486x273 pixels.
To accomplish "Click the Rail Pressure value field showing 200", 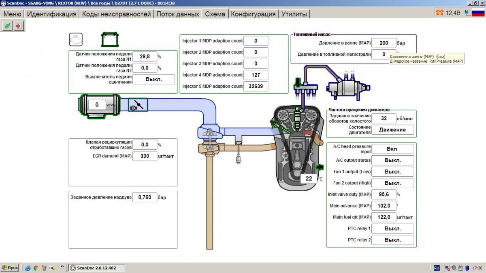I will [384, 43].
